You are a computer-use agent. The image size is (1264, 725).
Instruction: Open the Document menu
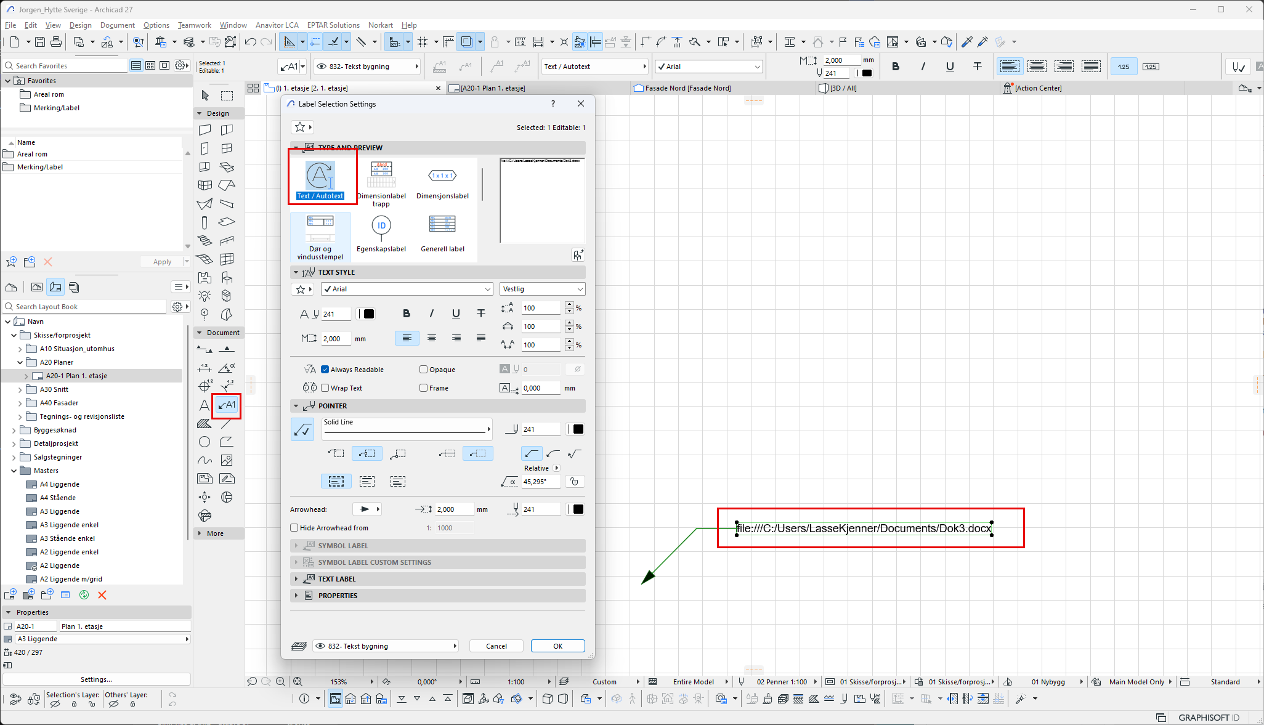pyautogui.click(x=117, y=25)
